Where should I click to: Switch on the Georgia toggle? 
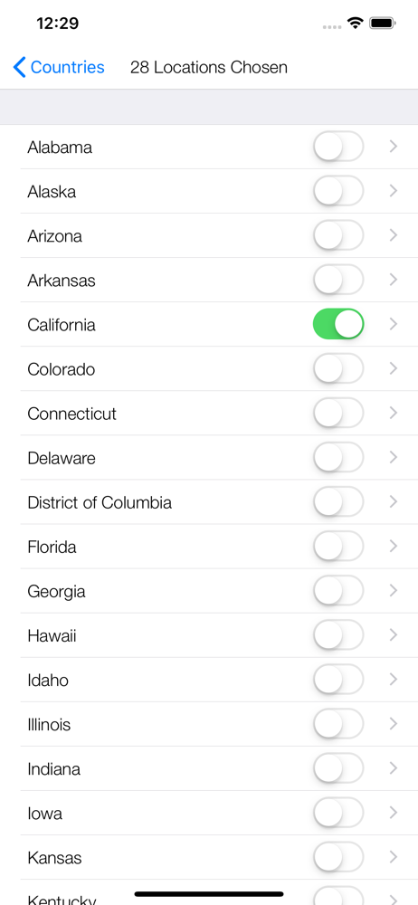click(x=338, y=590)
